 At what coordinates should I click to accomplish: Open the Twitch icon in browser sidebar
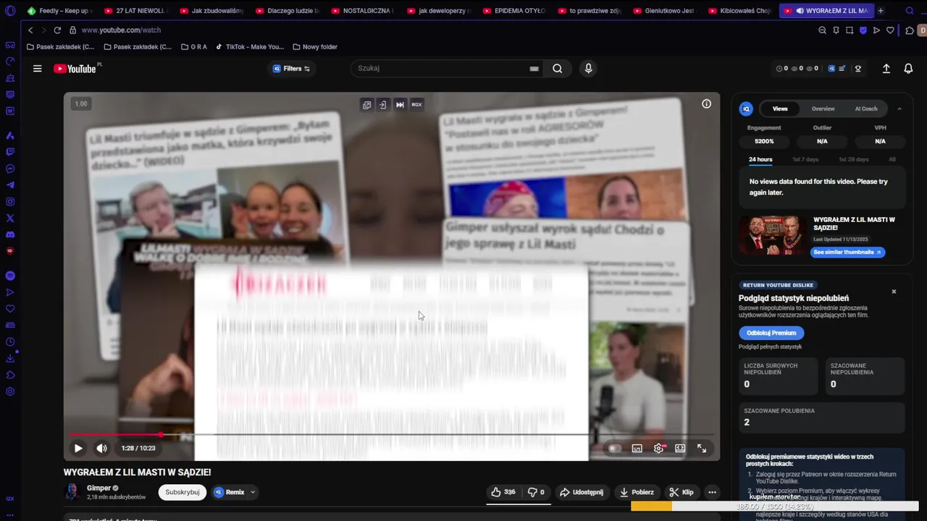click(10, 152)
